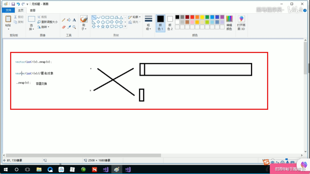Open Paint 3D button

tap(241, 23)
